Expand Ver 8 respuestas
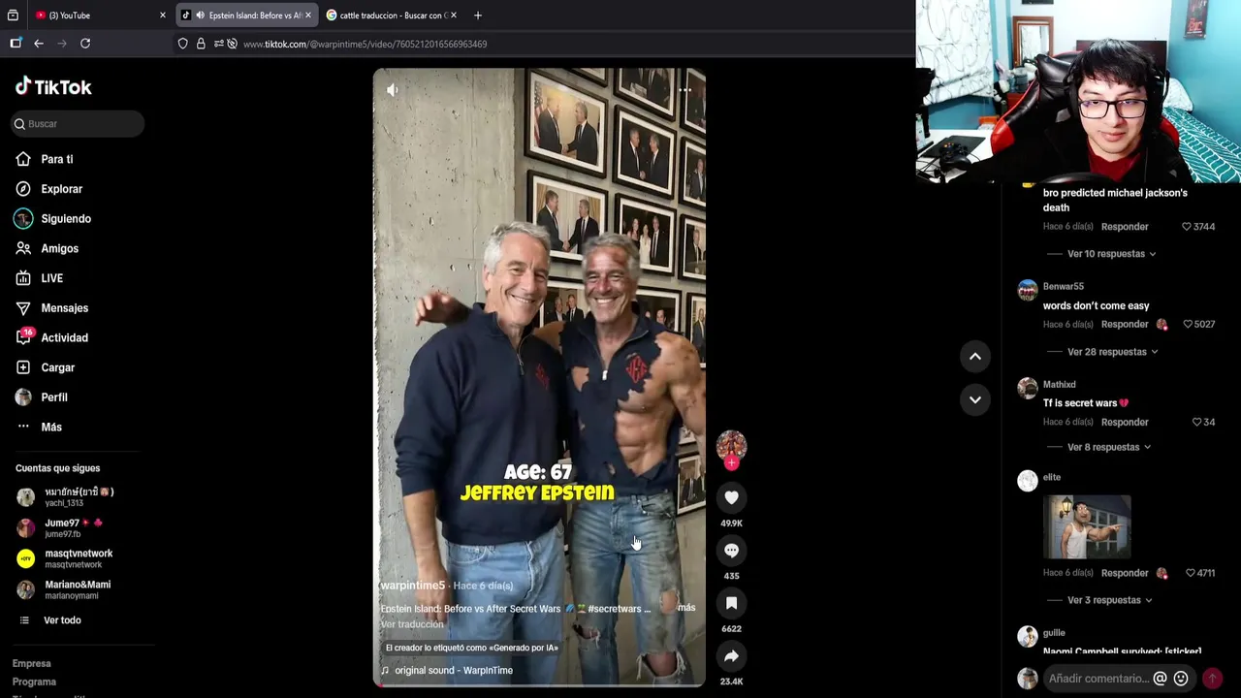1241x698 pixels. pos(1109,447)
